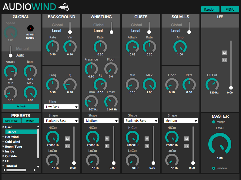
Task: Expand the Outside preset folder
Action: (3, 156)
